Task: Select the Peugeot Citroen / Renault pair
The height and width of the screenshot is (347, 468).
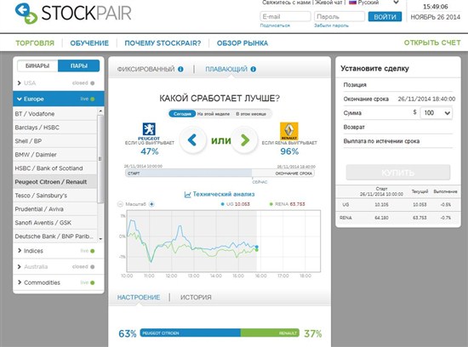Action: [55, 182]
